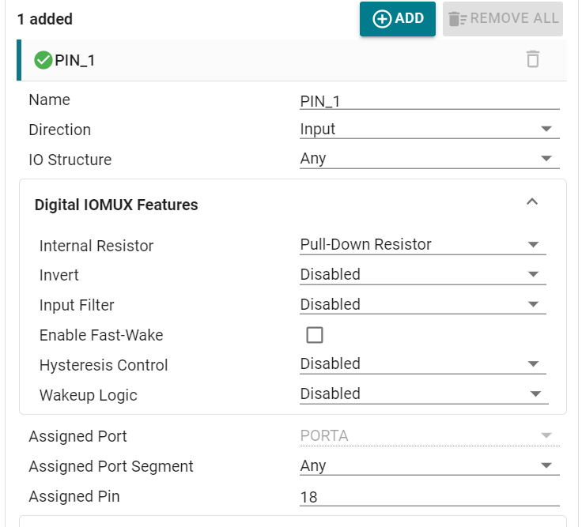582x527 pixels.
Task: Open the Direction dropdown
Action: pos(429,130)
